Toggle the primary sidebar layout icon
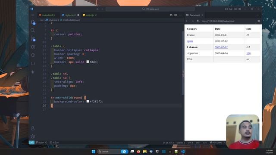Image resolution: width=276 pixels, height=155 pixels. coord(226,9)
